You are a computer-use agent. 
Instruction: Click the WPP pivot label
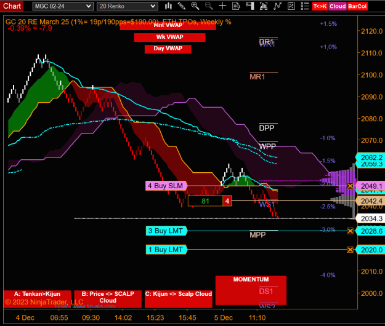click(x=267, y=146)
